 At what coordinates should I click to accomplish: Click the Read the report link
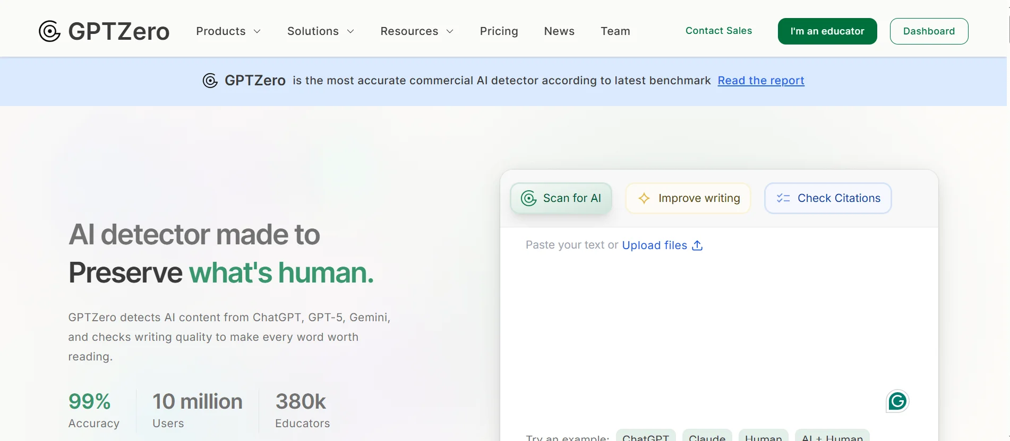point(761,81)
